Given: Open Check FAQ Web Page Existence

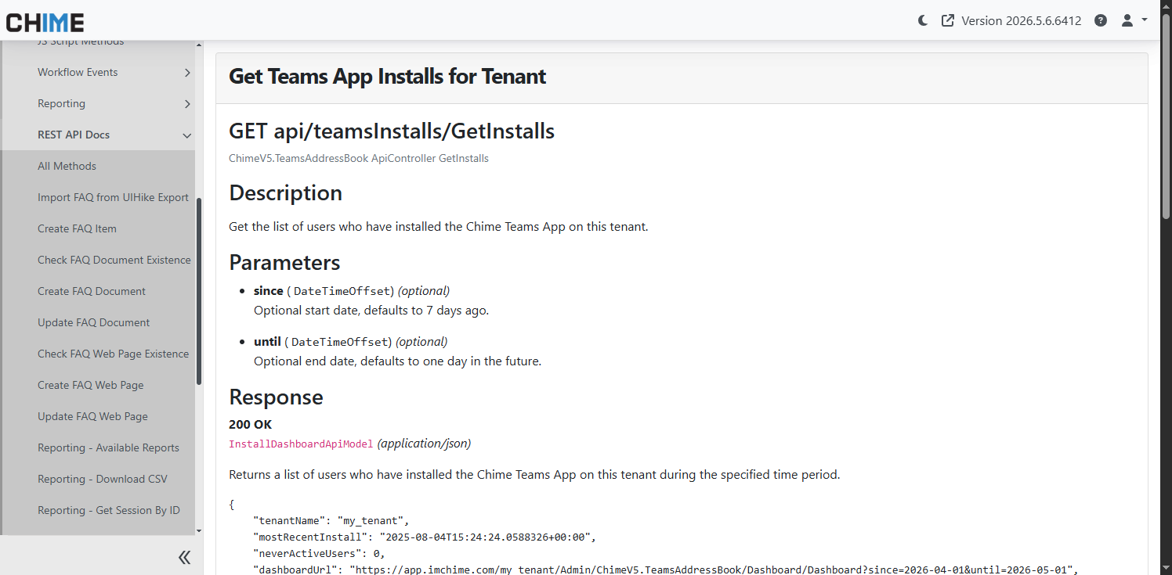Looking at the screenshot, I should (x=114, y=354).
